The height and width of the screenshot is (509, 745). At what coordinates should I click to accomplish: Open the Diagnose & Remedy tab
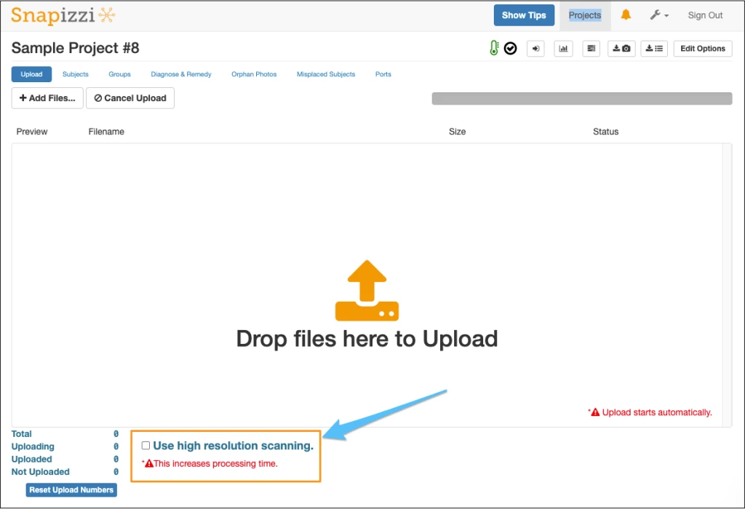180,73
